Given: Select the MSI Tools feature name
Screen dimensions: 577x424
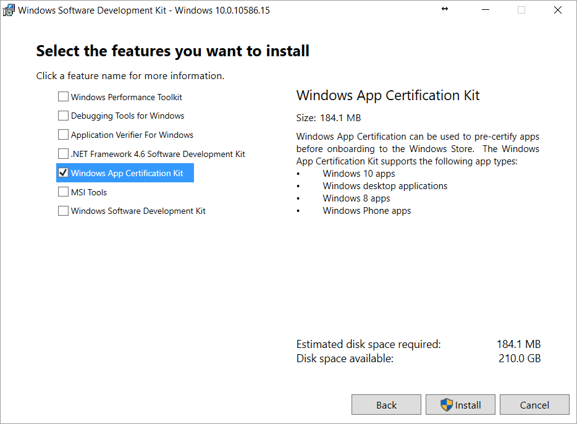Looking at the screenshot, I should tap(89, 192).
